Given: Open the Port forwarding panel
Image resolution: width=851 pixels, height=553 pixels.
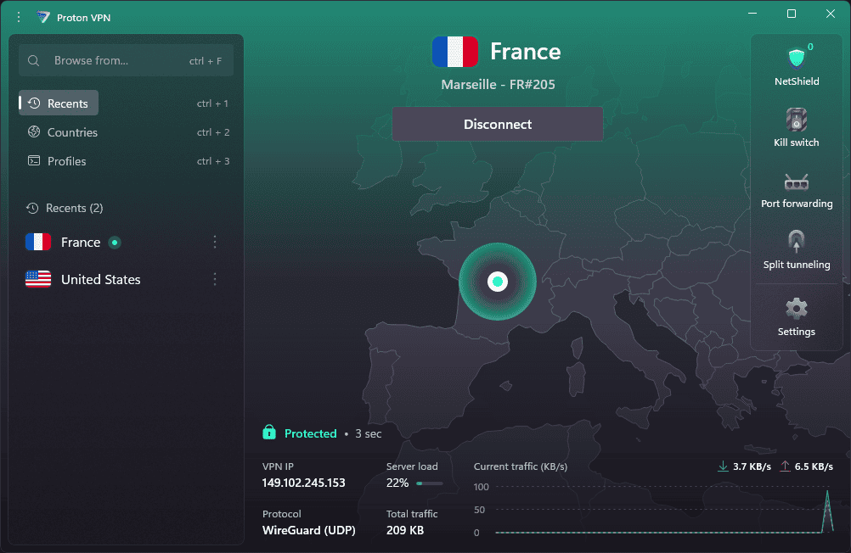Looking at the screenshot, I should coord(796,182).
